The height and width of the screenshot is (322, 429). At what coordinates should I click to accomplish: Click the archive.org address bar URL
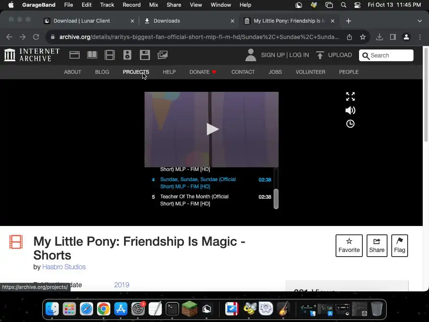point(199,37)
